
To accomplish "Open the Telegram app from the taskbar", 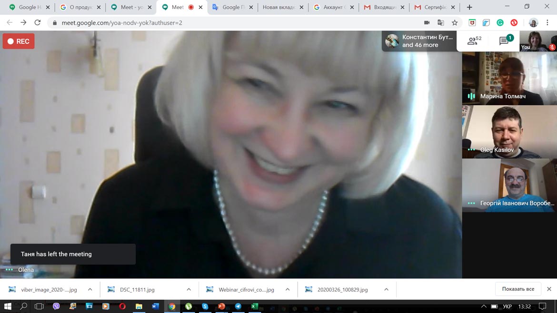I will (238, 306).
